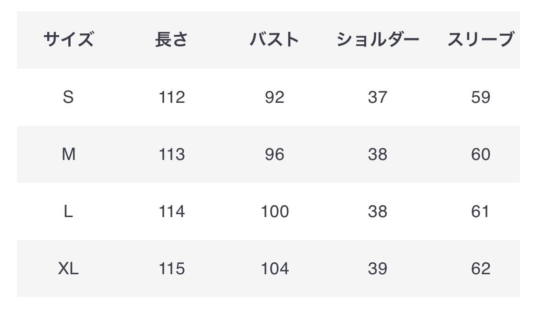Click shoulder value 39 in XL row

[x=378, y=269]
